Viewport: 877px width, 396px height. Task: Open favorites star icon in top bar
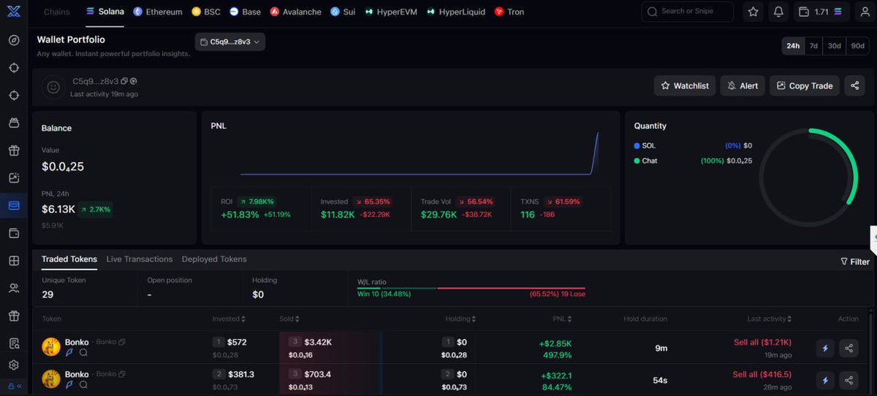pyautogui.click(x=753, y=12)
